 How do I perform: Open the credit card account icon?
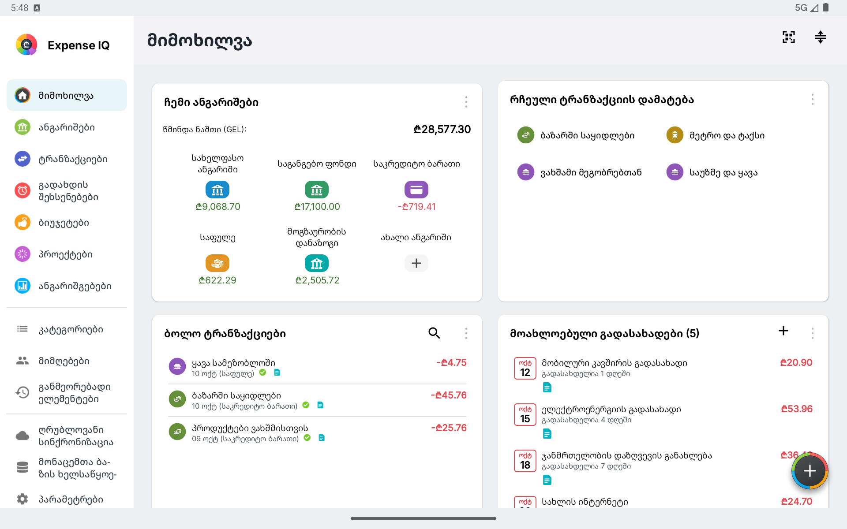416,190
